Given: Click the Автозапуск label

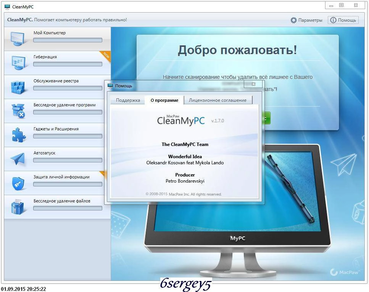Looking at the screenshot, I should click(45, 153).
